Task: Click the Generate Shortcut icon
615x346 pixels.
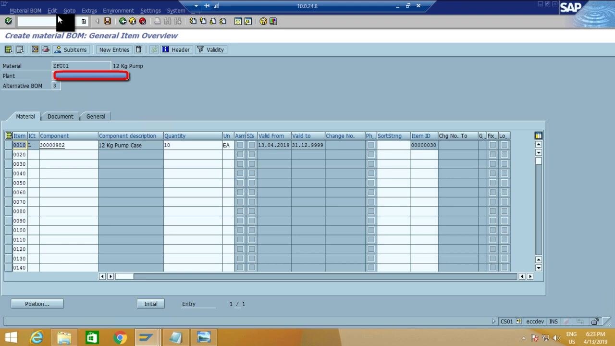Action: click(x=248, y=21)
